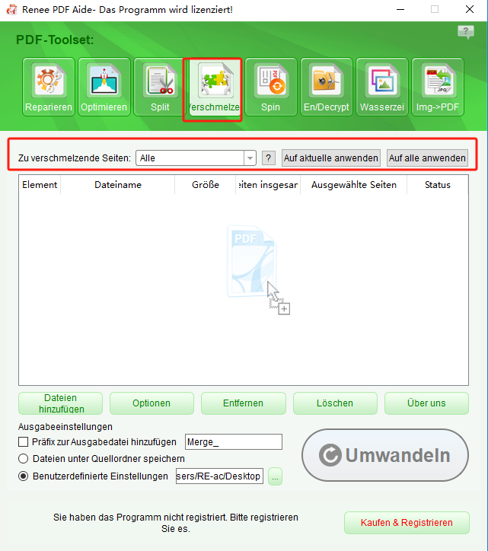Sort by Dateiname column header
This screenshot has height=551, width=488.
pos(118,185)
